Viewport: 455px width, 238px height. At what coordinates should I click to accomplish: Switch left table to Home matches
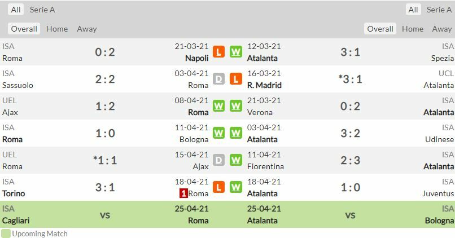coord(57,29)
